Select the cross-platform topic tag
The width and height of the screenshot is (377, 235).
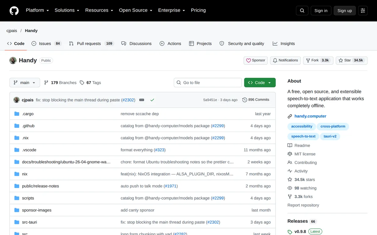(333, 127)
